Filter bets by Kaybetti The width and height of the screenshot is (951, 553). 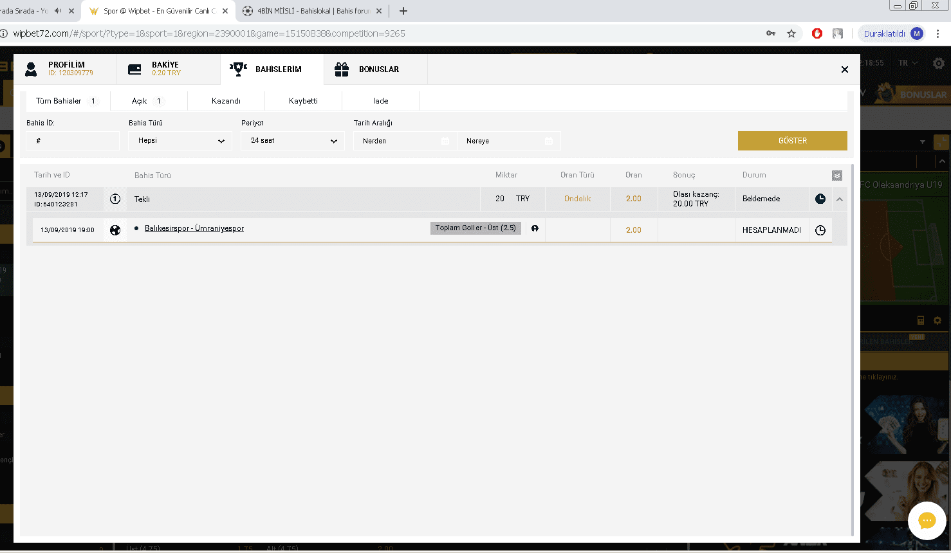coord(303,101)
